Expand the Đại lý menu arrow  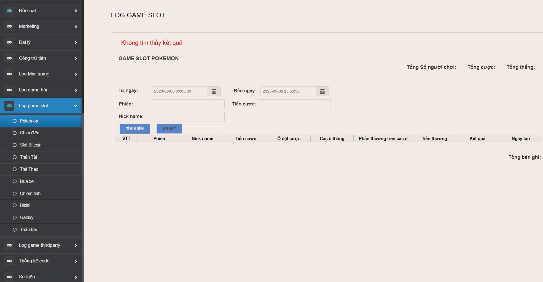76,43
